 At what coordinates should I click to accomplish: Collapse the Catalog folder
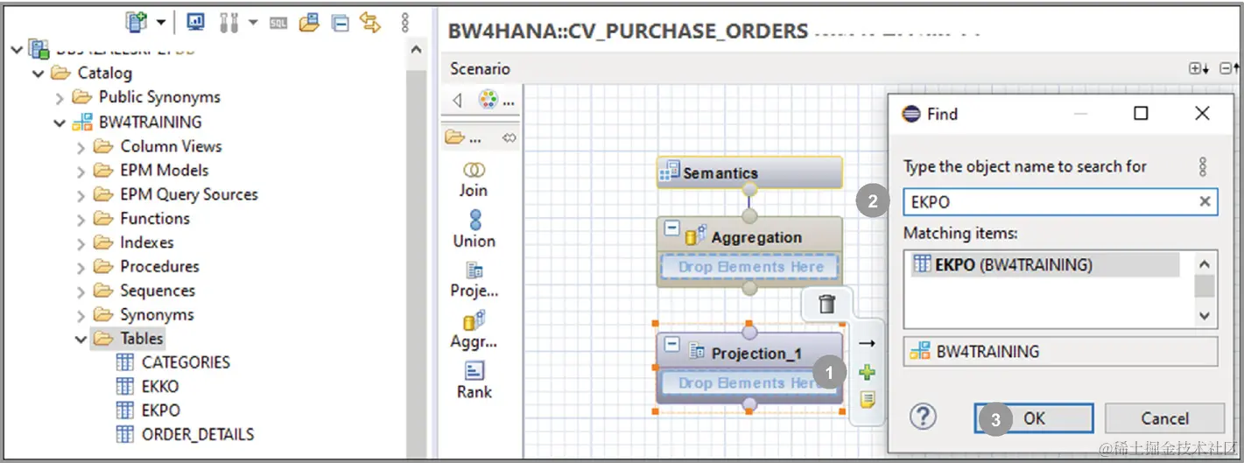[39, 74]
